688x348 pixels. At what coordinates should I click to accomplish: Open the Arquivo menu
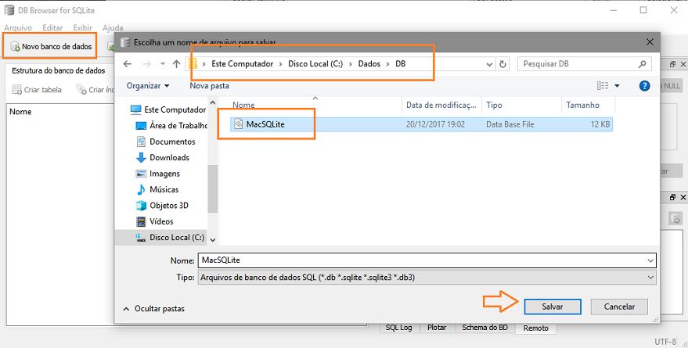click(18, 27)
